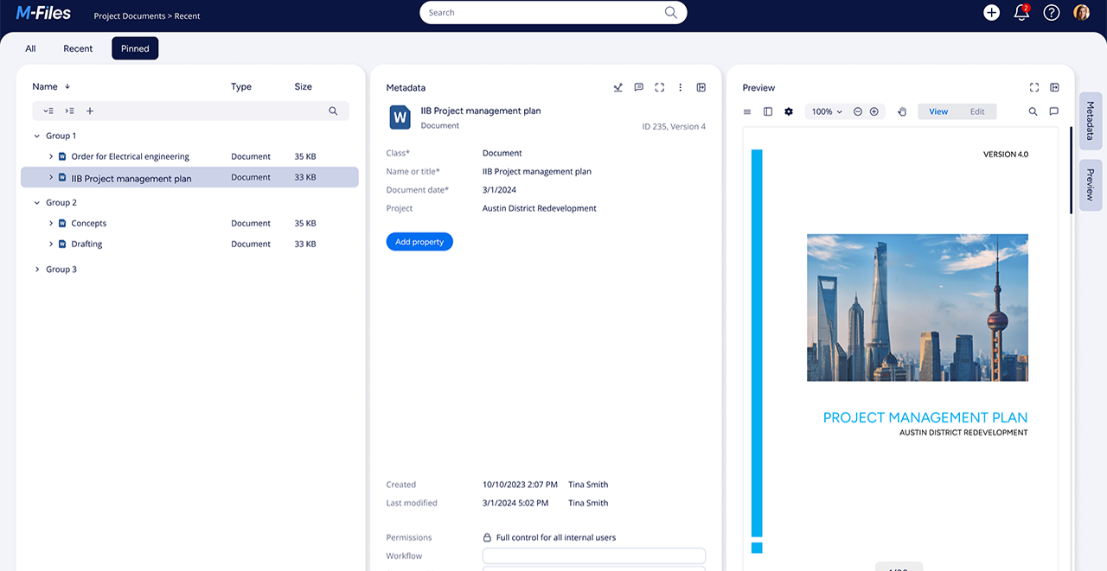Open comments for the selected document

coord(638,87)
